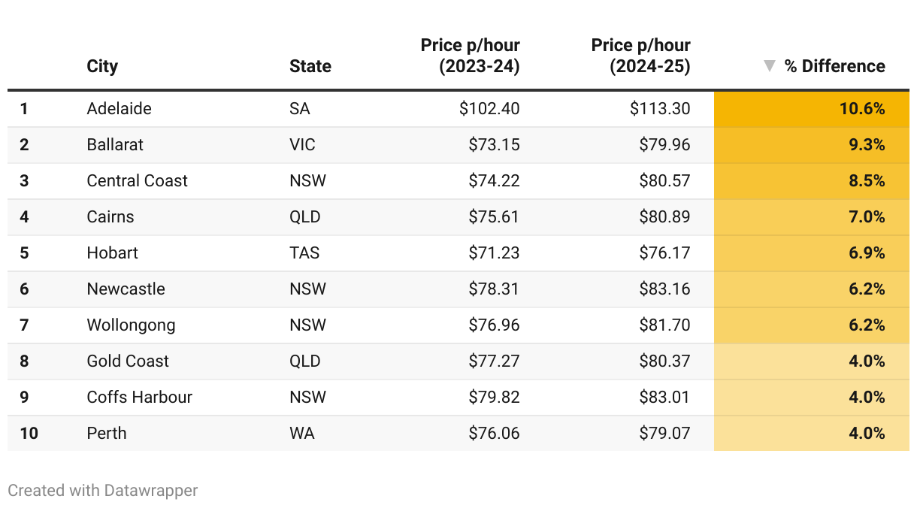Click the % Difference column header

[x=835, y=66]
